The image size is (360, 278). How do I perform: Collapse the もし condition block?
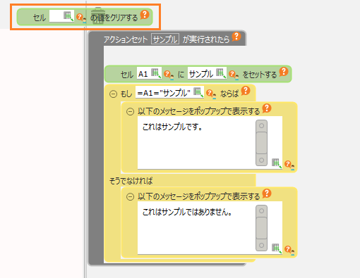113,94
